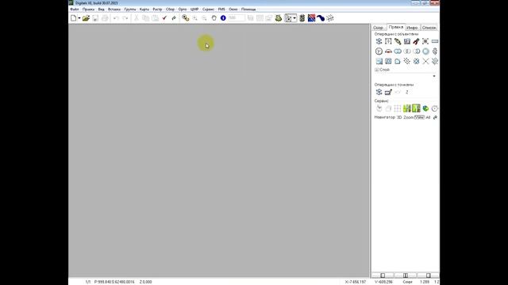Image resolution: width=508 pixels, height=285 pixels.
Task: Switch to the Сбор tab in the side panel
Action: (378, 28)
